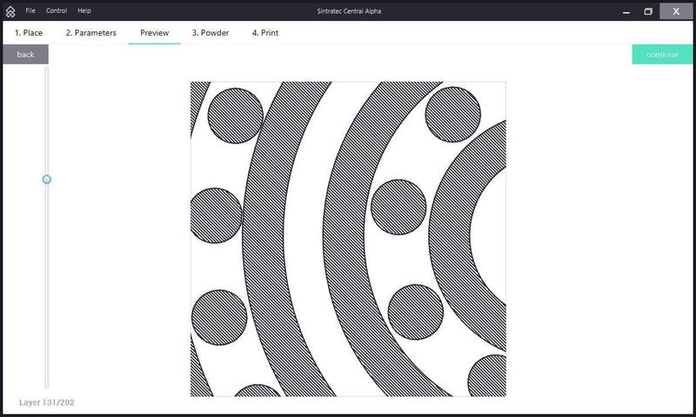
Task: Click the Sintratec logo icon
Action: (10, 11)
